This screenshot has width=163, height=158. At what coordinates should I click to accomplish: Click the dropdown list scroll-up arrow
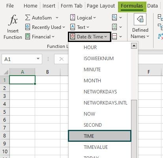click(x=134, y=46)
